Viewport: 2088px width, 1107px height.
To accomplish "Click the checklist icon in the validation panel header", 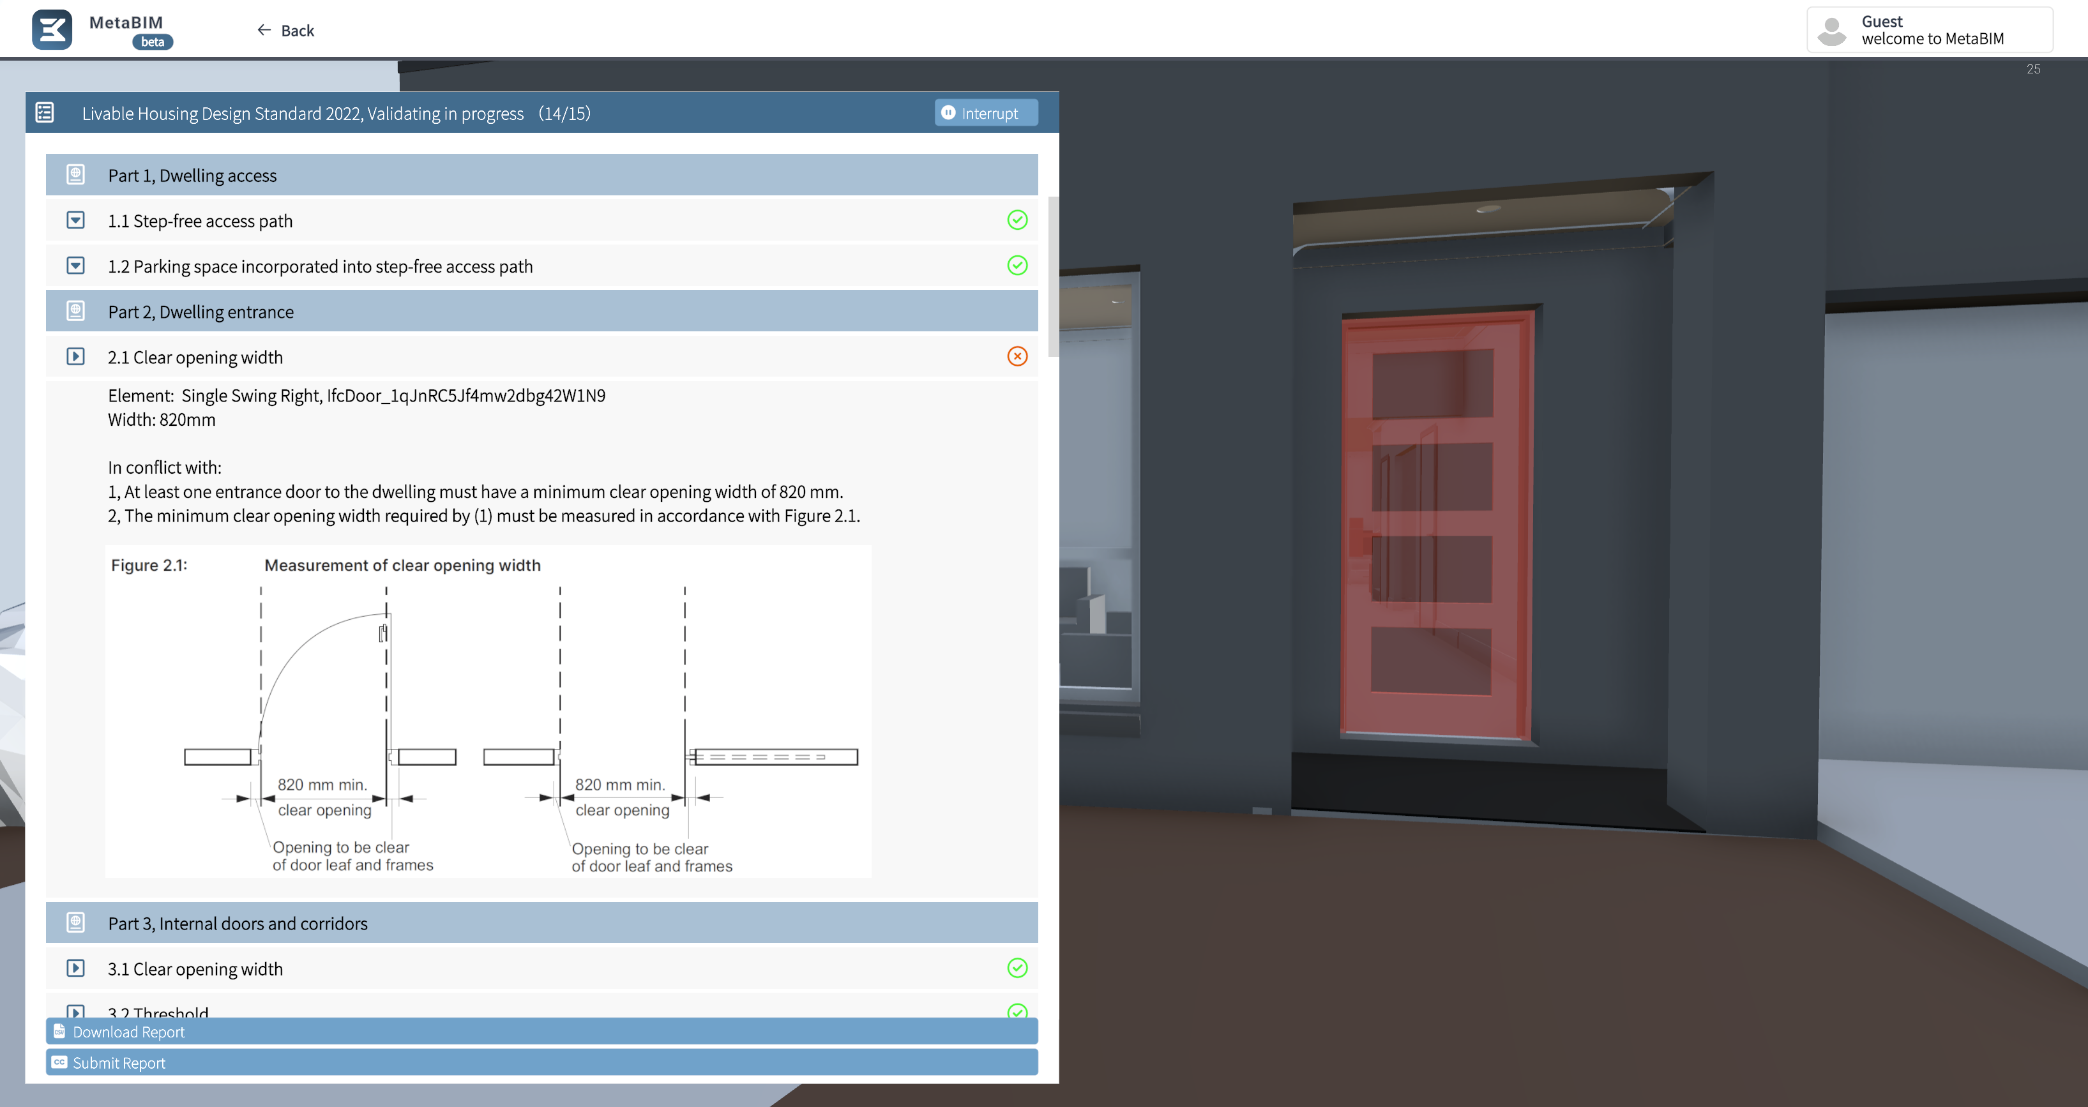I will [45, 112].
